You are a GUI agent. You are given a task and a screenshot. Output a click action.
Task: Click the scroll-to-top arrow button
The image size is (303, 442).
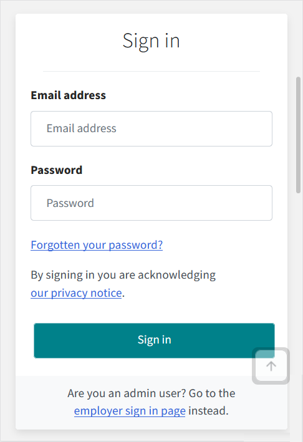tap(271, 366)
